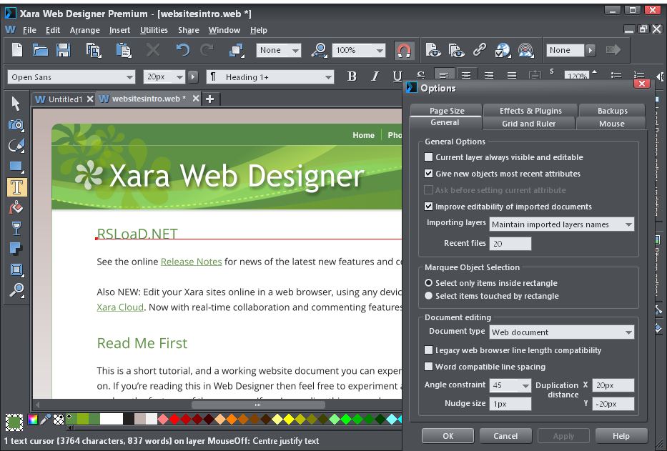Choose Select items touched by rectangle
The height and width of the screenshot is (451, 667).
(x=428, y=296)
